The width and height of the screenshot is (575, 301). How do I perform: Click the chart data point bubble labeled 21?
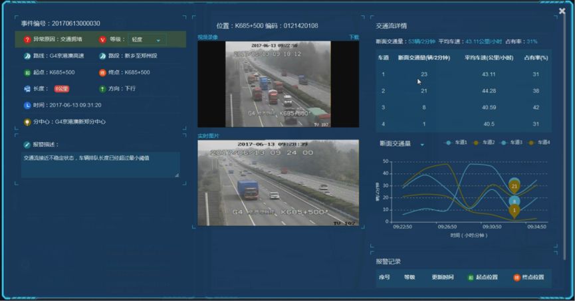(x=514, y=186)
